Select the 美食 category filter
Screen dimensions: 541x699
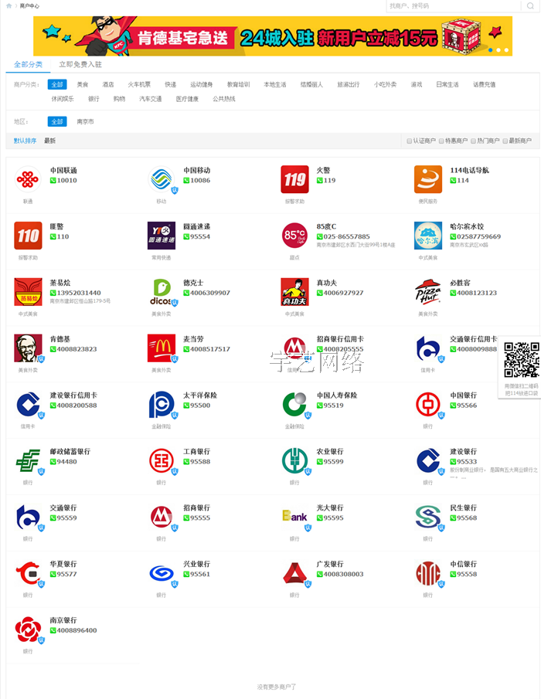tap(83, 84)
